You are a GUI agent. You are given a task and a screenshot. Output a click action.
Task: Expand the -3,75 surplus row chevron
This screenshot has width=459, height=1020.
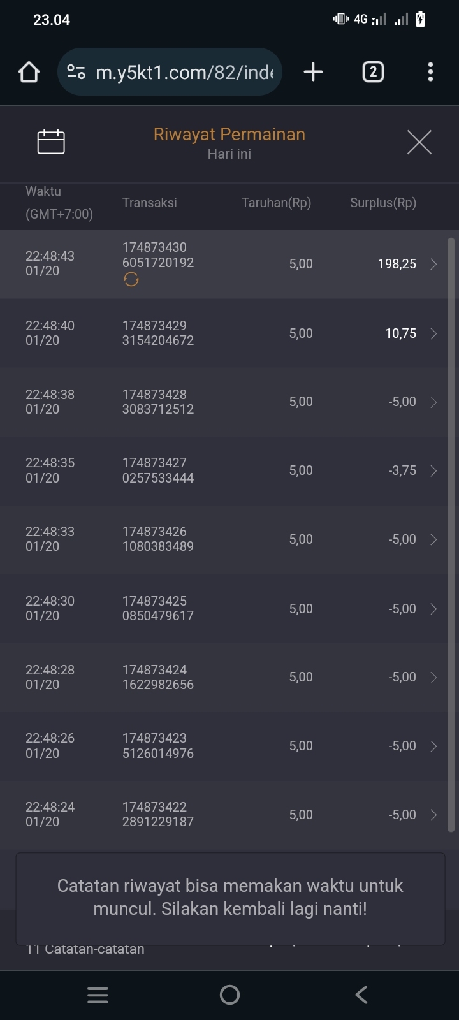click(x=433, y=470)
